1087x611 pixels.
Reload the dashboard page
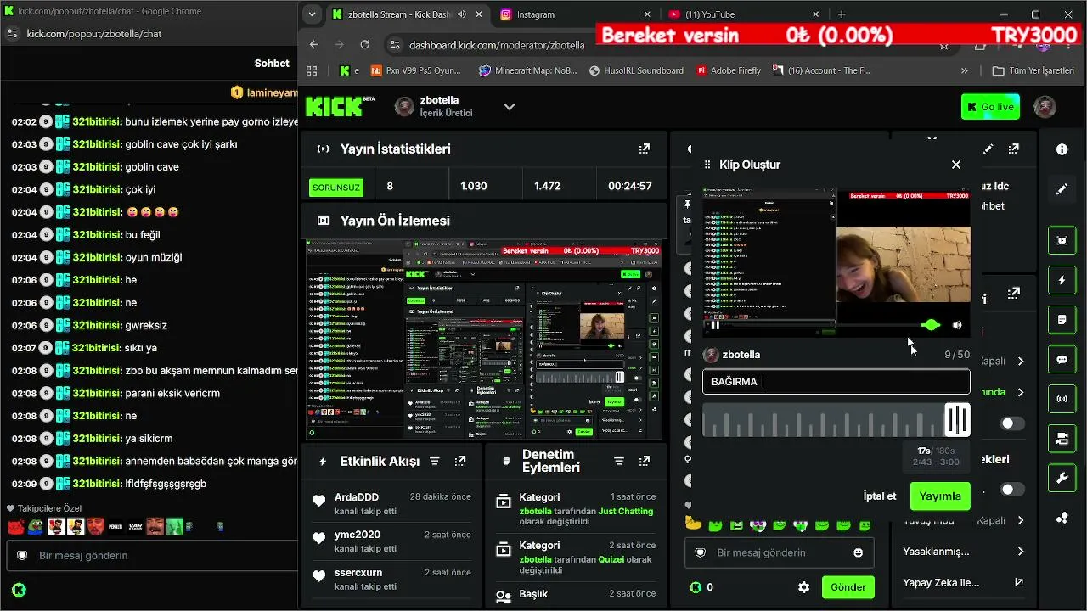click(x=365, y=45)
